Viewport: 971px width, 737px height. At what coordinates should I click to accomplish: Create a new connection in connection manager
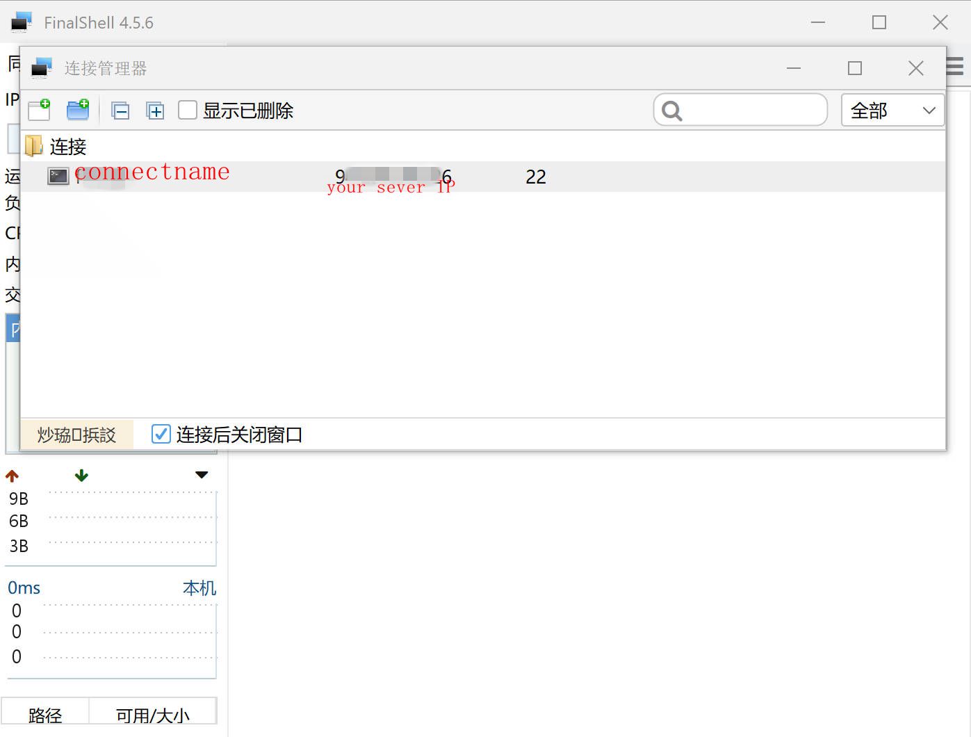pyautogui.click(x=39, y=110)
